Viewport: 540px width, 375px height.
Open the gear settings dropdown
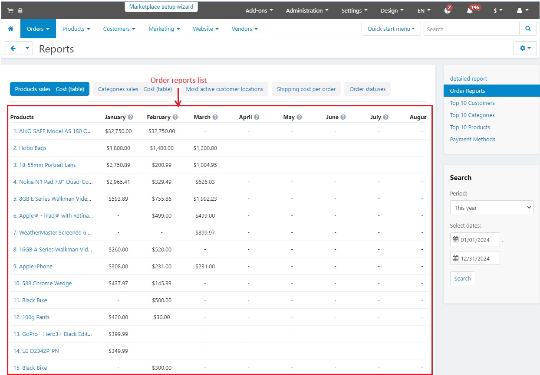click(525, 49)
